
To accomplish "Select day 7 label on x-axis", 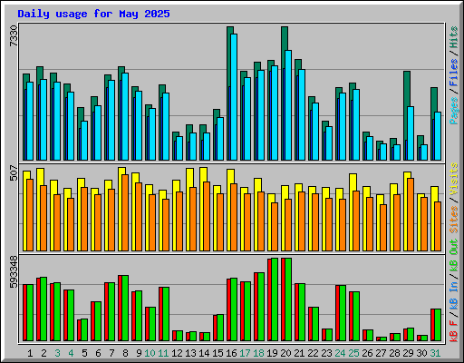I will click(x=111, y=353).
